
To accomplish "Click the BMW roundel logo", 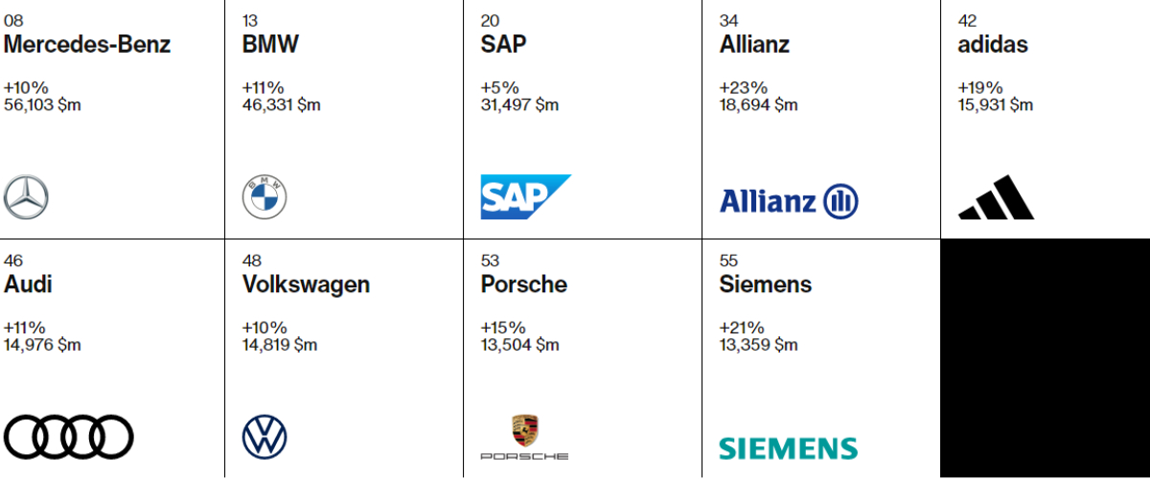I will [x=264, y=198].
